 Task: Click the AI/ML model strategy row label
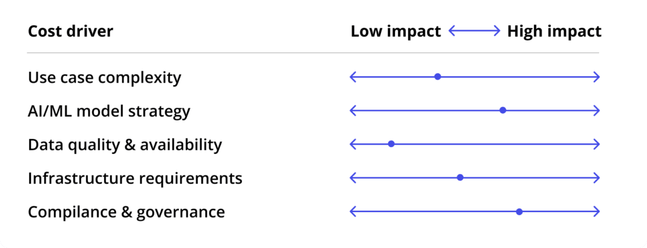coord(109,111)
